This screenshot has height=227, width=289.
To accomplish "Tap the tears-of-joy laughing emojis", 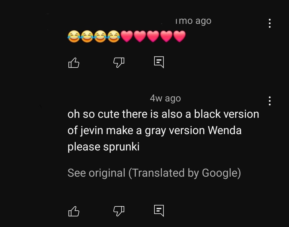I will click(x=94, y=36).
